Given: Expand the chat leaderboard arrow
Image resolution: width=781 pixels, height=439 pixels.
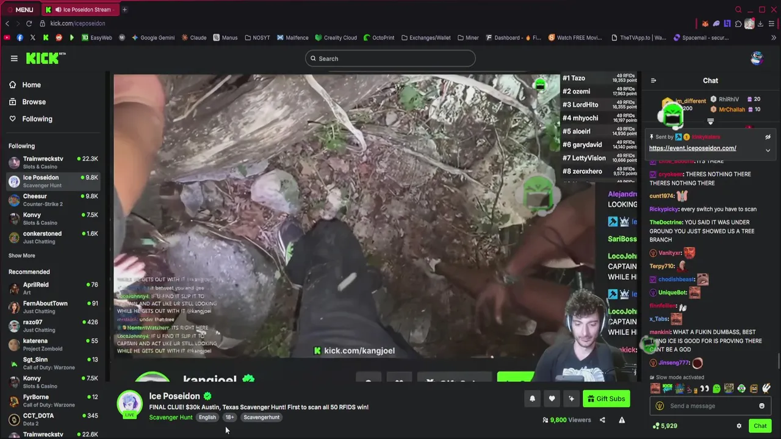Looking at the screenshot, I should [x=710, y=122].
